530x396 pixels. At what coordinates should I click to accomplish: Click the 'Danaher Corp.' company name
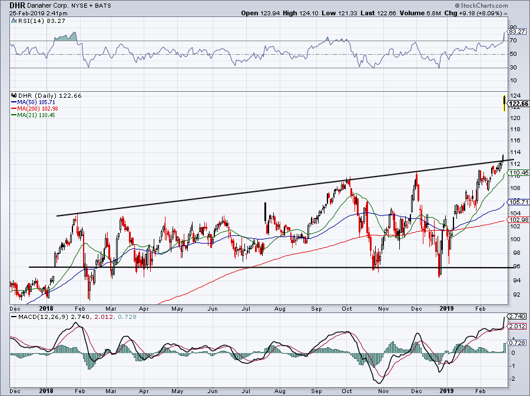(48, 6)
